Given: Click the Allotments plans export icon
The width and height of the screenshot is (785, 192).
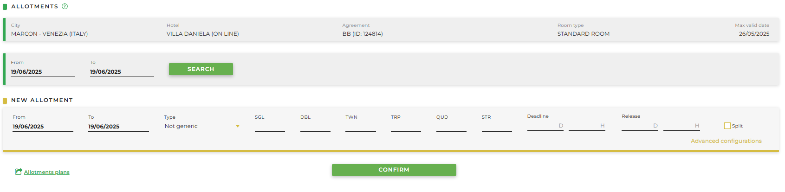Looking at the screenshot, I should point(19,172).
